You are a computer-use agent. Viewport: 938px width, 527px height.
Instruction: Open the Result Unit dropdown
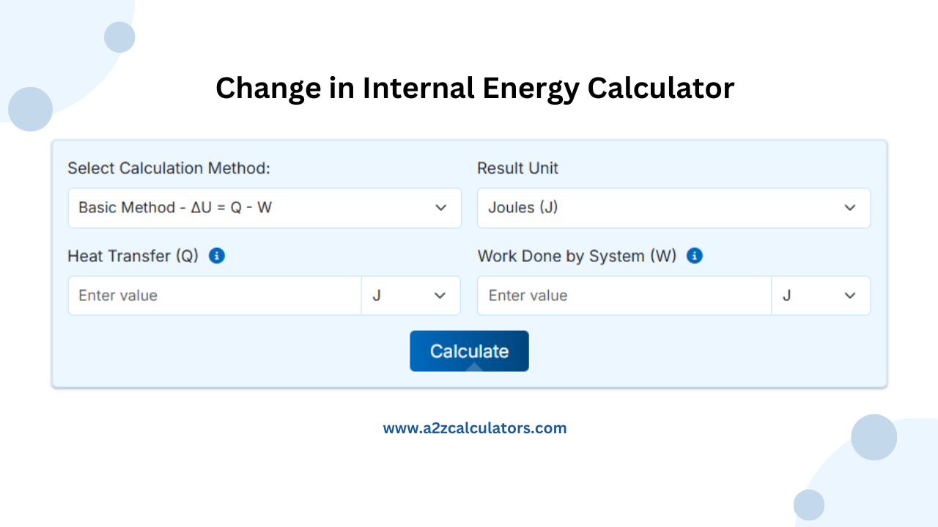coord(673,208)
